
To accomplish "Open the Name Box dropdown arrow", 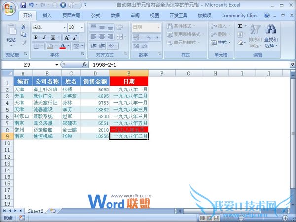I will coord(56,65).
